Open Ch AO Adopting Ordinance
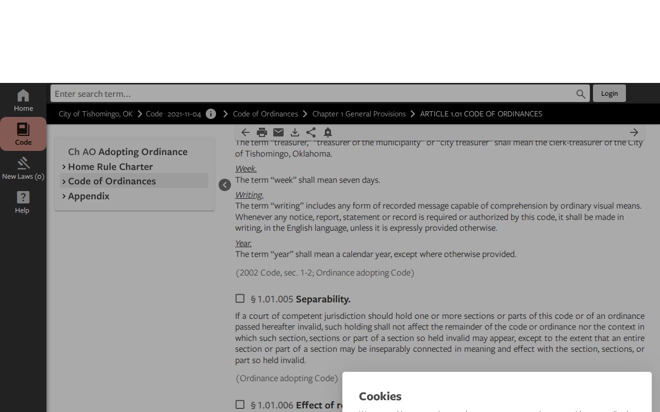Image resolution: width=660 pixels, height=412 pixels. (x=128, y=152)
